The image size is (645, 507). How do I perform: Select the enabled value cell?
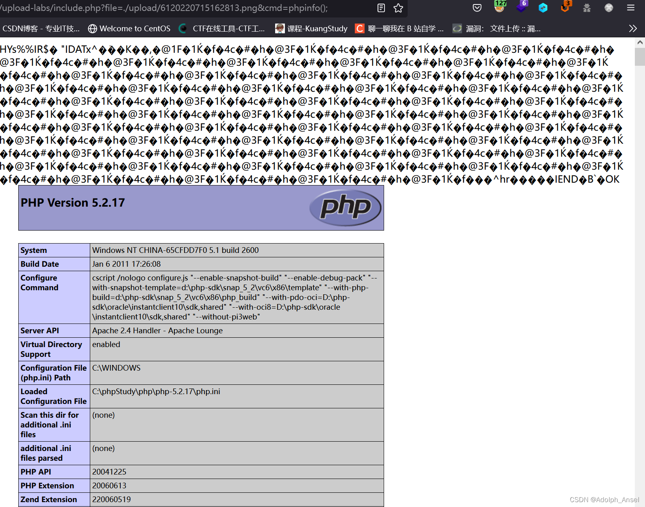[237, 350]
